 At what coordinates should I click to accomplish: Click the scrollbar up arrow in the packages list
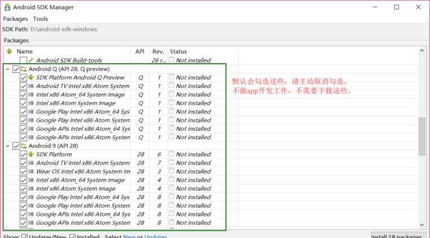pos(422,50)
